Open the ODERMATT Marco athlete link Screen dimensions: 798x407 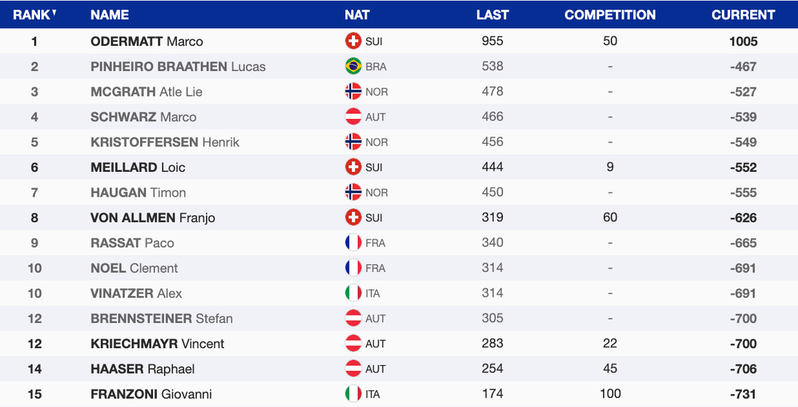point(147,41)
